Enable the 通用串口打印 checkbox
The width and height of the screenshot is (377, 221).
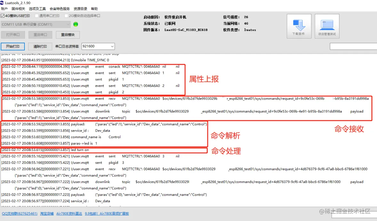click(x=36, y=16)
